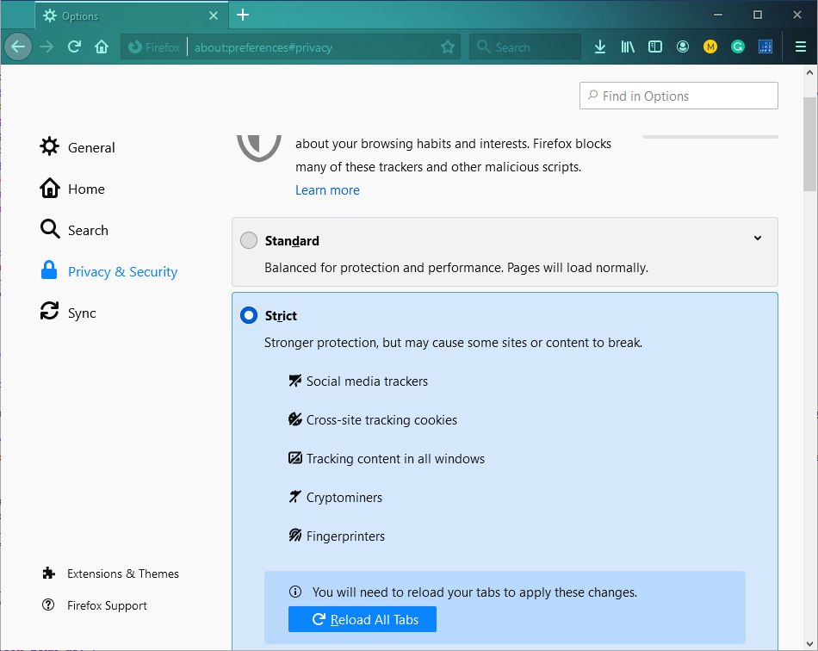
Task: Go back using the back arrow
Action: (x=18, y=47)
